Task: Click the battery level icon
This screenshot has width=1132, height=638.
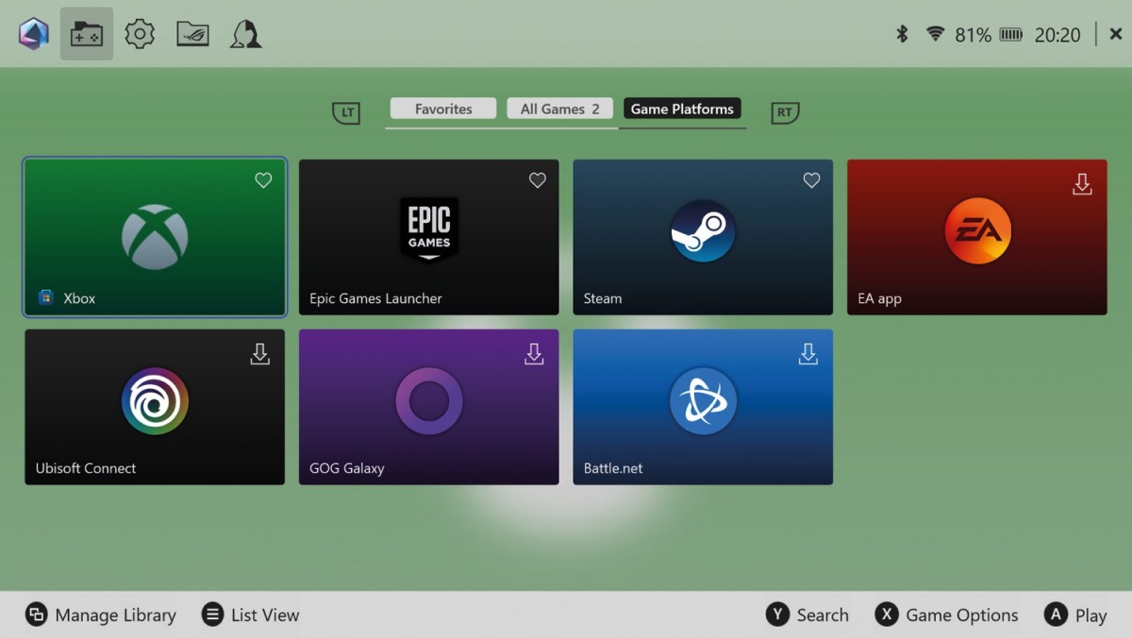Action: pyautogui.click(x=1011, y=35)
